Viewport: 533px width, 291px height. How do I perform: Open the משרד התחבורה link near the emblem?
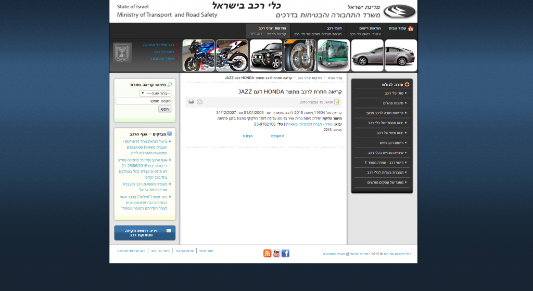(162, 59)
